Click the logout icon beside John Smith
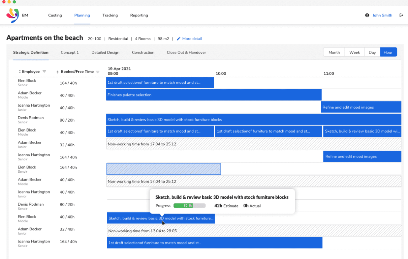This screenshot has width=408, height=259. [x=401, y=15]
